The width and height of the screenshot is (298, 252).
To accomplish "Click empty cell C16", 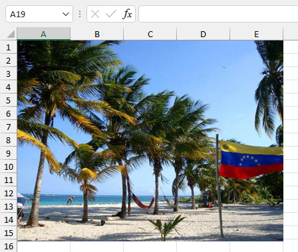I will [x=150, y=247].
